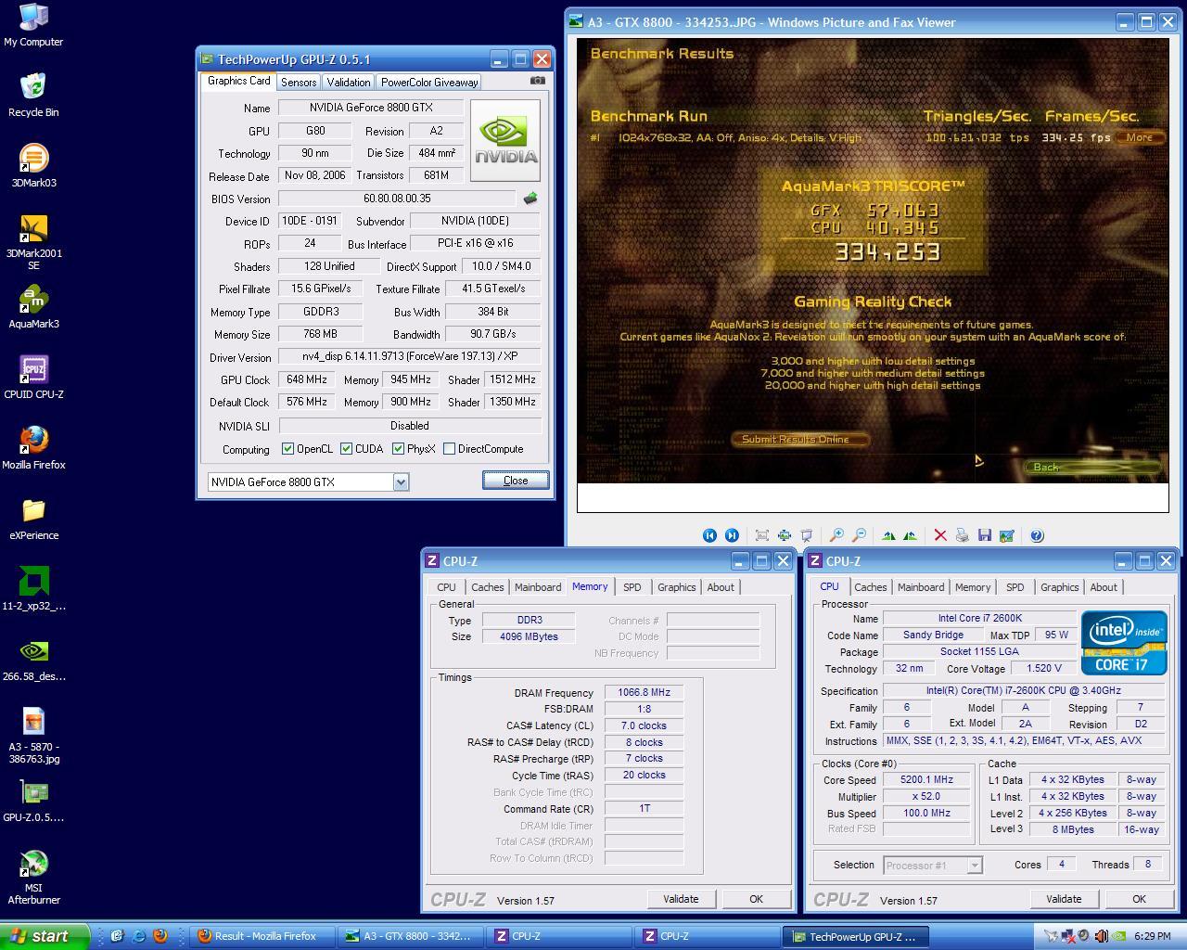Image resolution: width=1187 pixels, height=950 pixels.
Task: Go to previous image in Picture Viewer
Action: click(709, 535)
